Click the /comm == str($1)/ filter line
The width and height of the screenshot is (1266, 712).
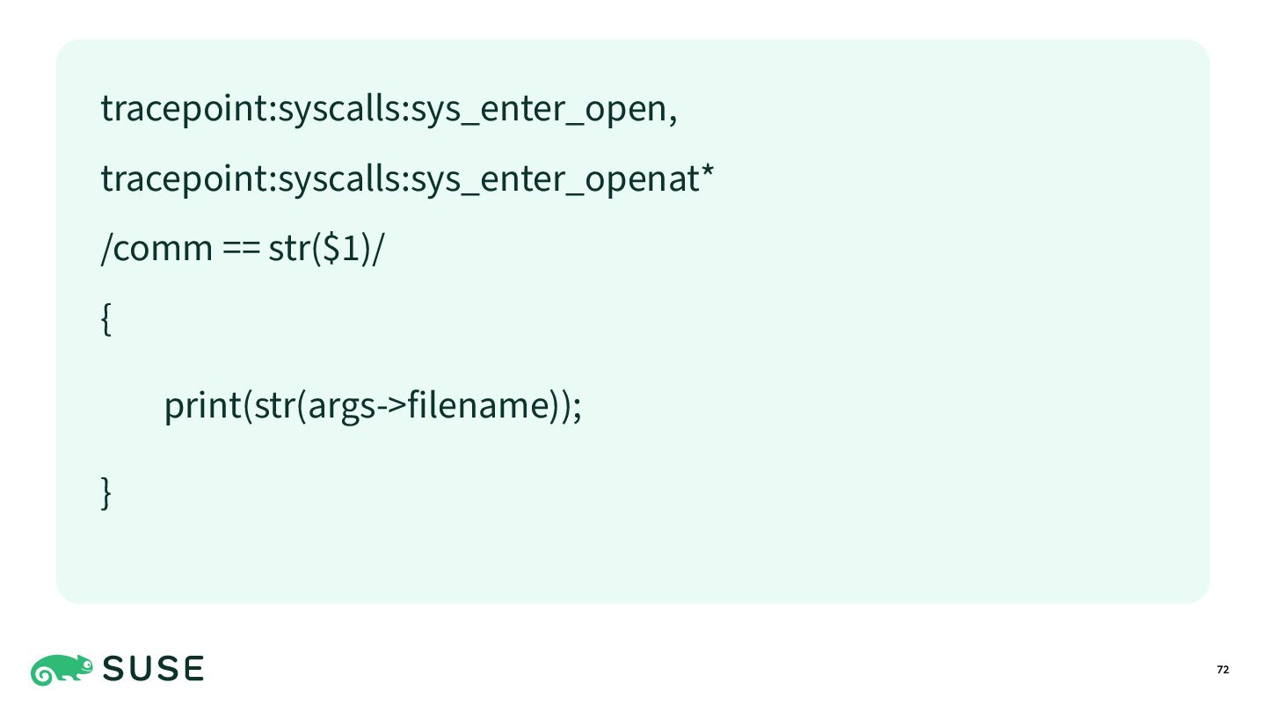[x=244, y=250]
